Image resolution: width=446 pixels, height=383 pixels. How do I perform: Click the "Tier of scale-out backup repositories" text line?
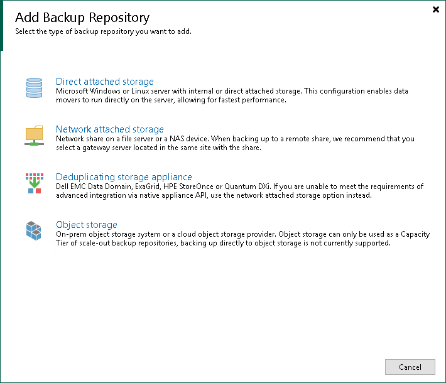coord(224,243)
